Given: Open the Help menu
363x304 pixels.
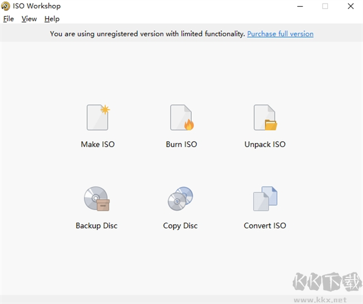Looking at the screenshot, I should [52, 19].
